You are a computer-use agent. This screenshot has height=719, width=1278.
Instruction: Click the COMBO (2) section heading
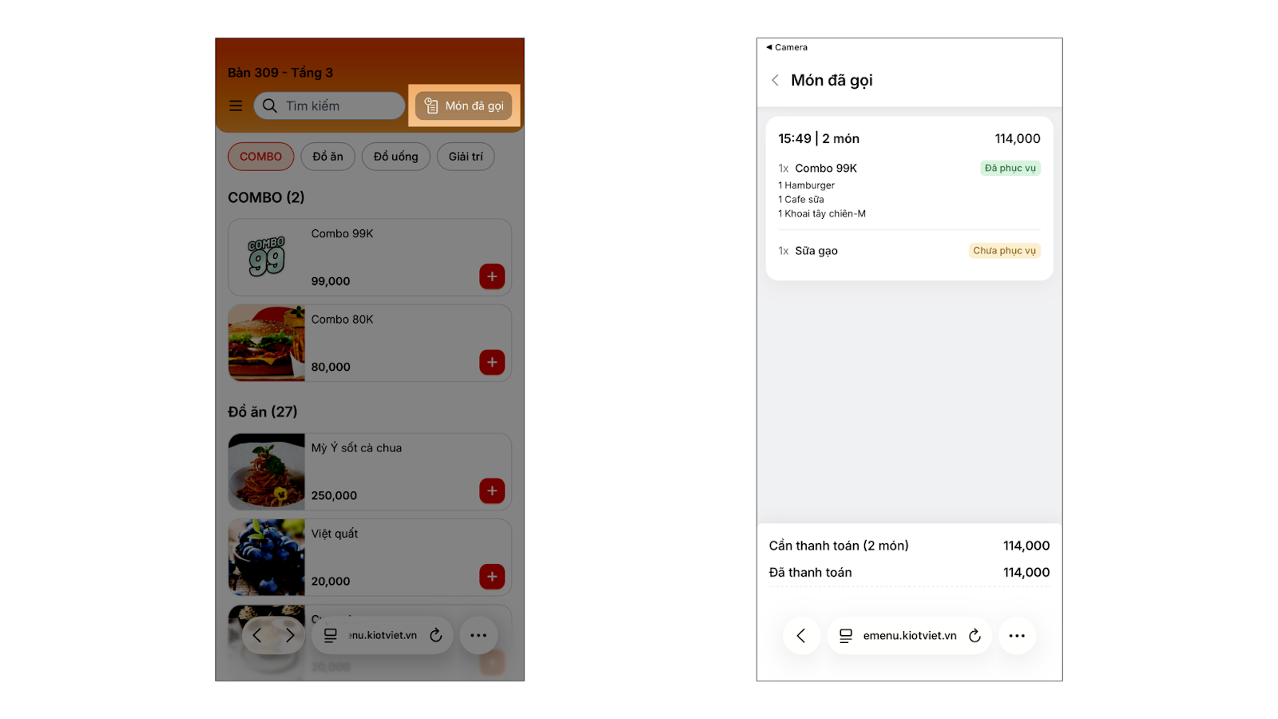[x=266, y=197]
